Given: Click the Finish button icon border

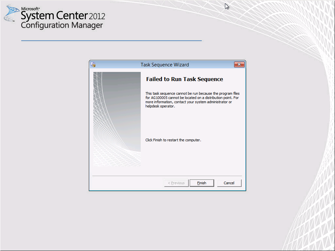Looking at the screenshot, I should tap(202, 183).
